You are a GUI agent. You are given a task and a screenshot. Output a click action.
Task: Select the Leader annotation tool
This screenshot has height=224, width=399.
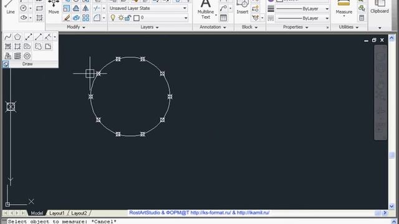coord(223,8)
